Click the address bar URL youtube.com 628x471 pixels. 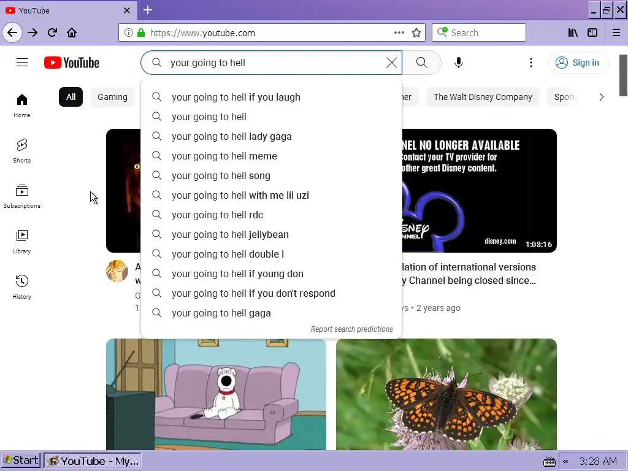coord(202,33)
